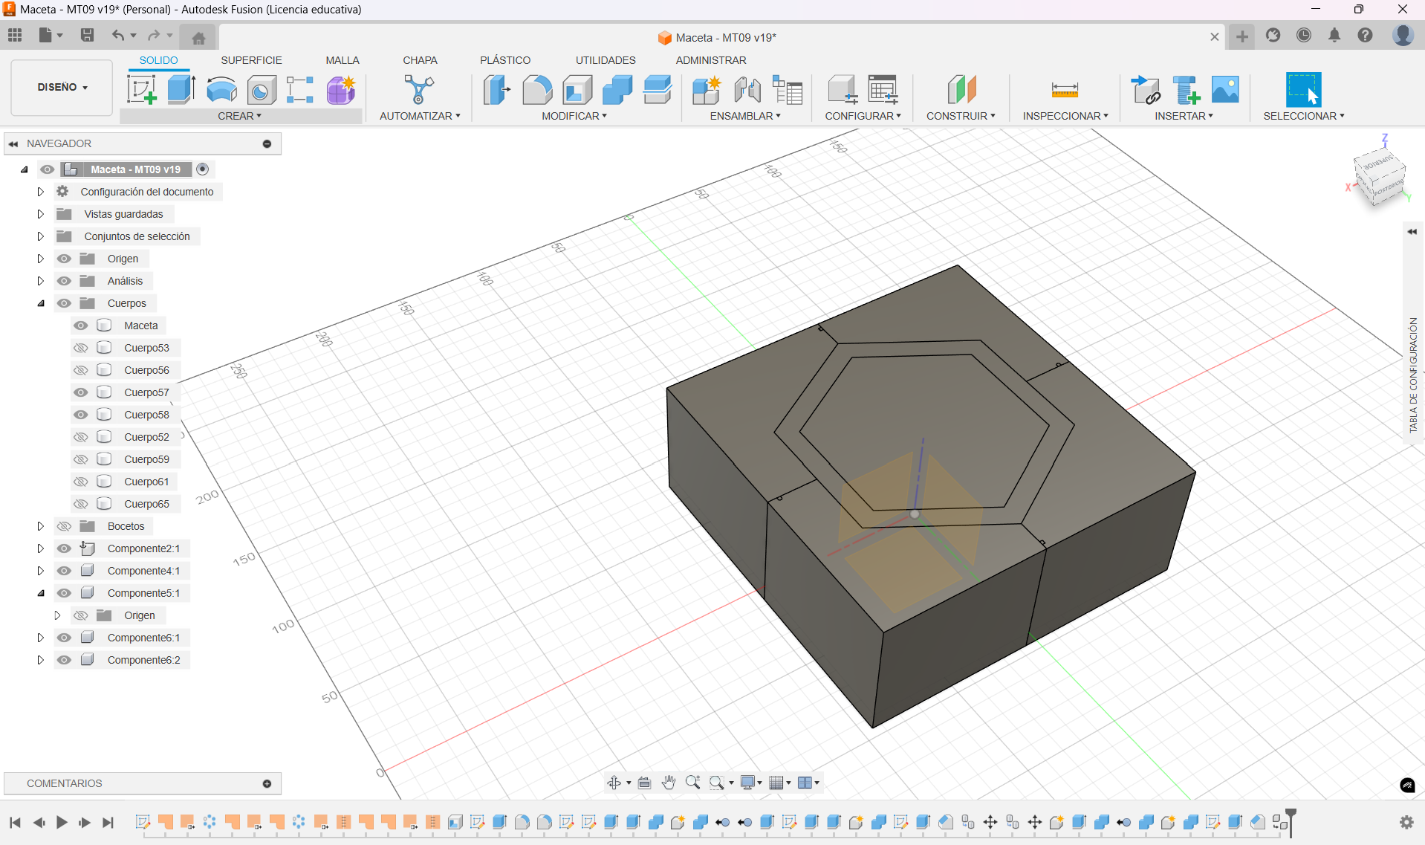Hide the Maceta body

80,326
